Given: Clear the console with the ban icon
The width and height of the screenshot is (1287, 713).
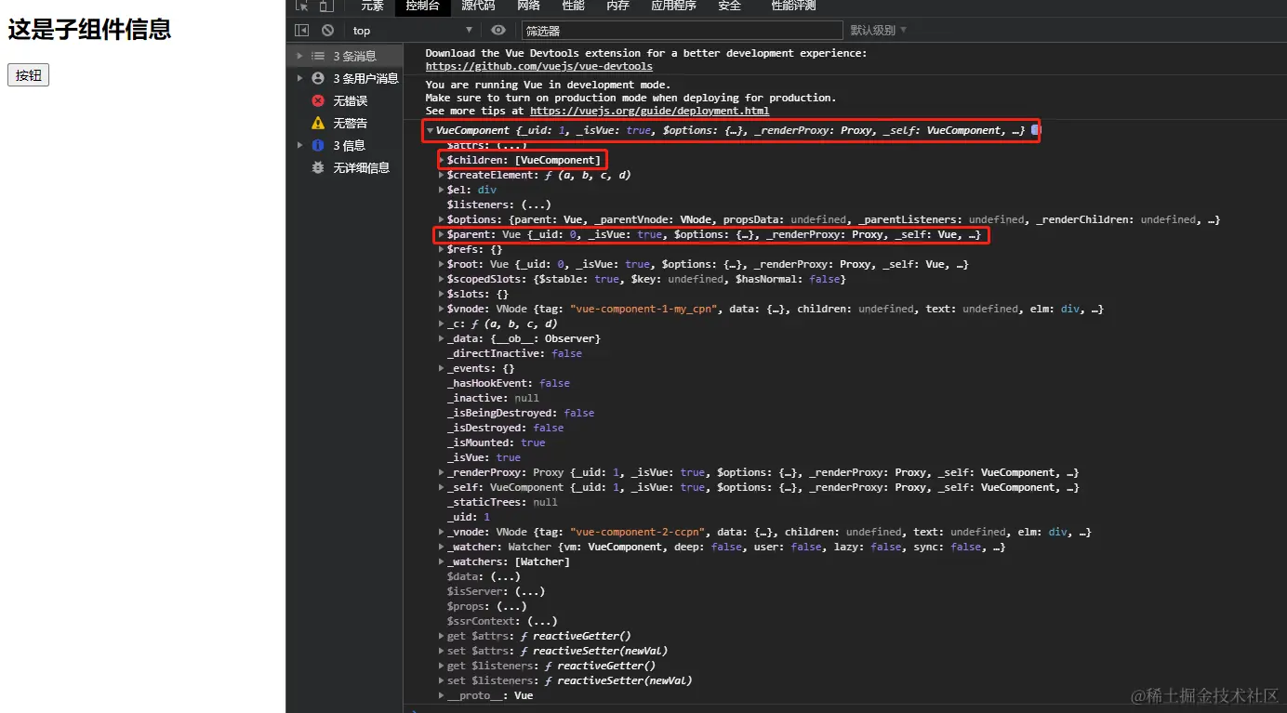Looking at the screenshot, I should click(x=327, y=31).
